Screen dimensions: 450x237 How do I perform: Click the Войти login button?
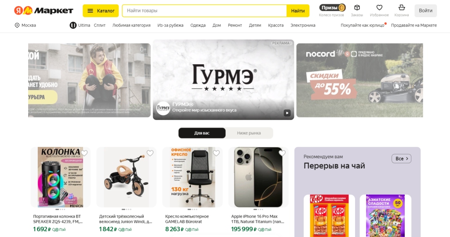click(x=425, y=11)
